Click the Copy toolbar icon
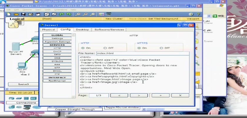The image size is (247, 118). pos(47,14)
